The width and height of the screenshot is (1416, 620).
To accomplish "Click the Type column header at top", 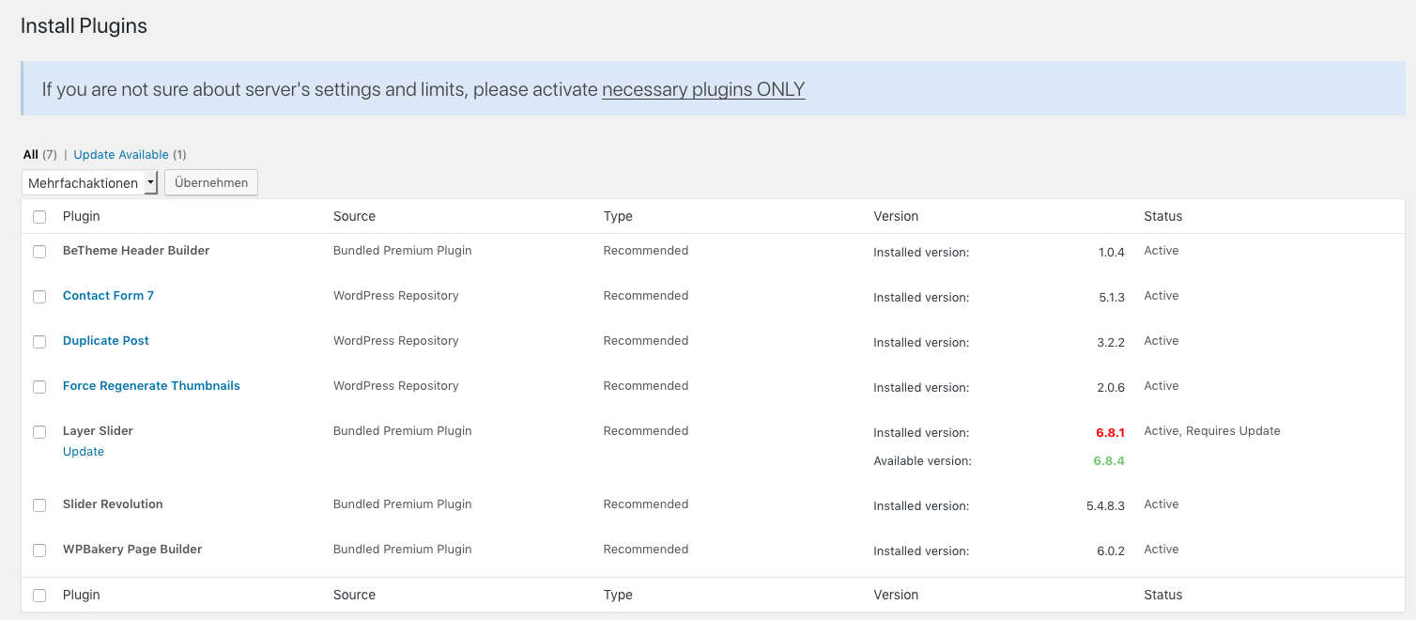I will [618, 216].
